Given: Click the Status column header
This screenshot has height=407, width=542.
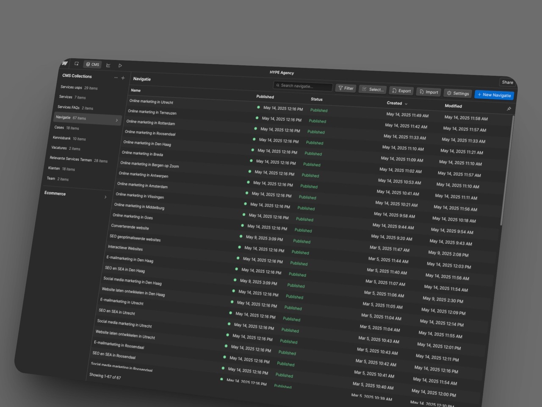Looking at the screenshot, I should point(316,99).
